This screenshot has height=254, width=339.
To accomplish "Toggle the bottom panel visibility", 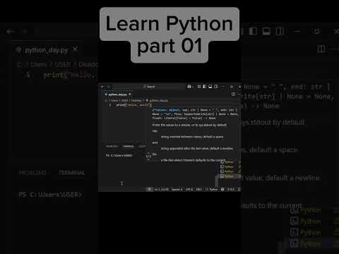I will coord(210,87).
